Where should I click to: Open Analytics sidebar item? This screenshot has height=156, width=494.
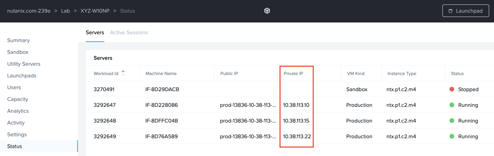point(18,111)
